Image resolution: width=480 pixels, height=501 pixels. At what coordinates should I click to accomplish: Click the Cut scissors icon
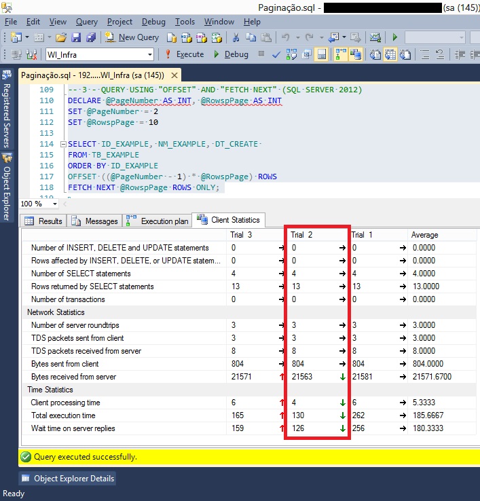tap(236, 37)
